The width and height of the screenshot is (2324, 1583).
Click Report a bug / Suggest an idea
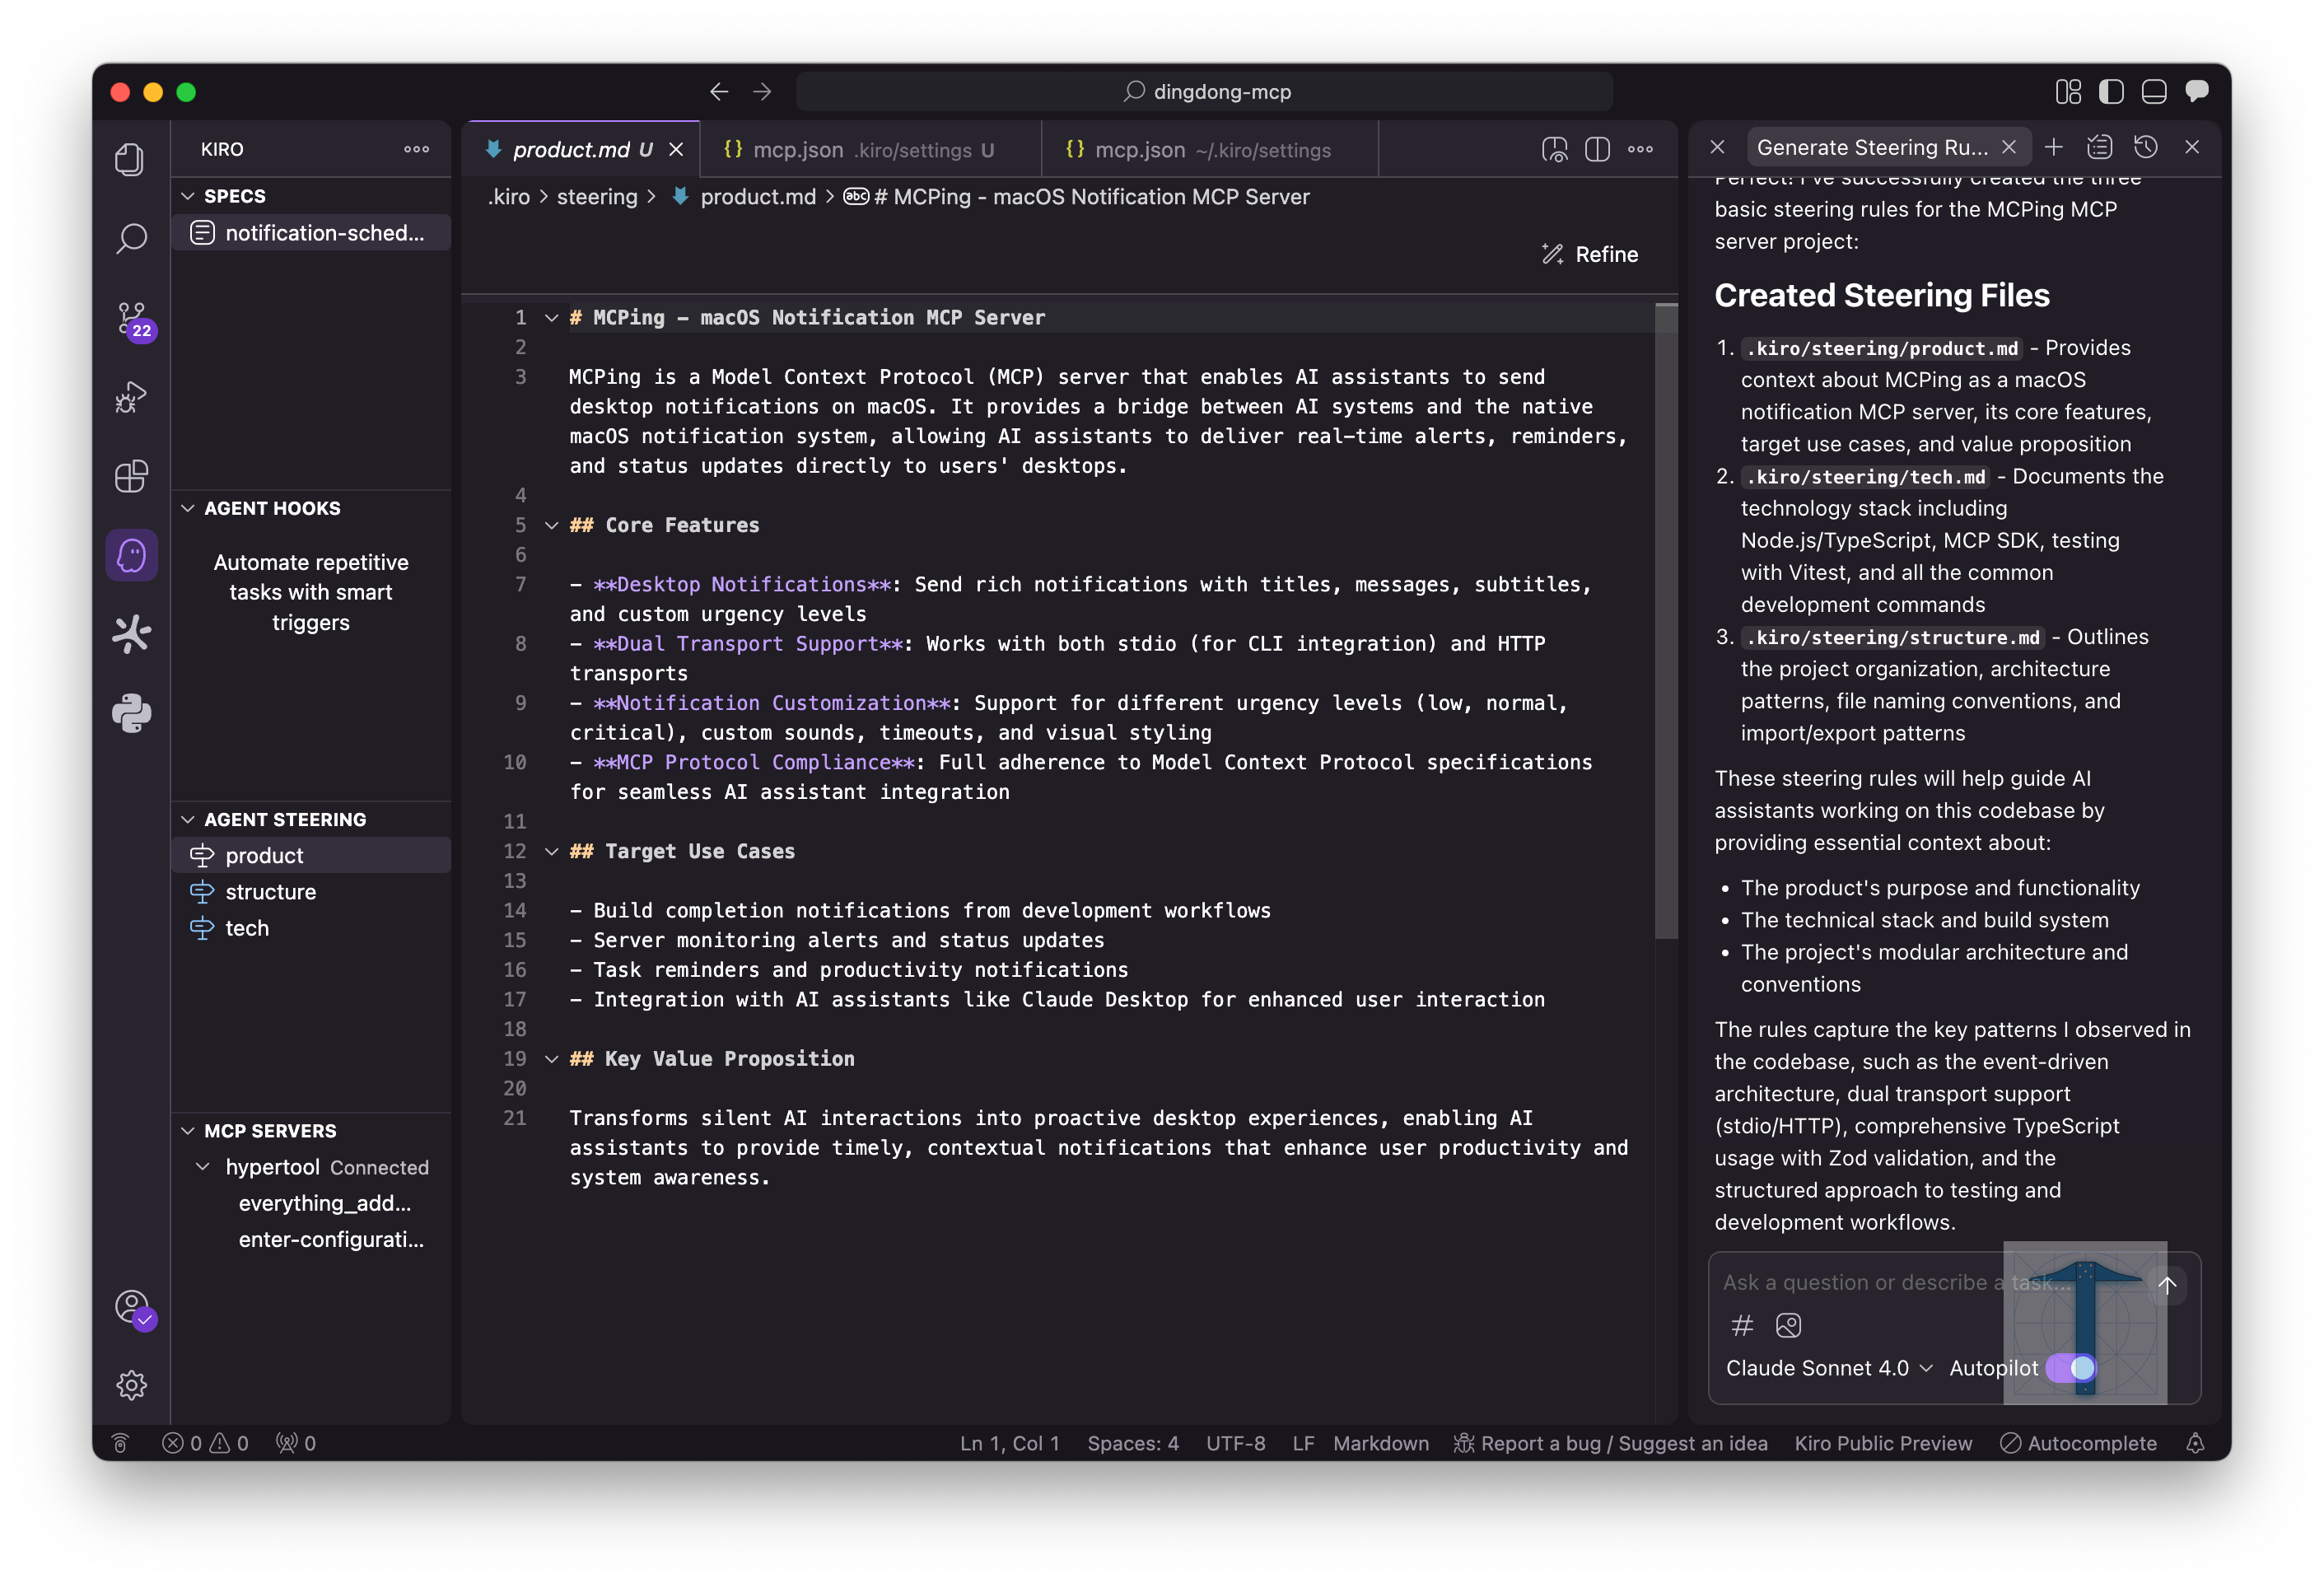click(1611, 1443)
